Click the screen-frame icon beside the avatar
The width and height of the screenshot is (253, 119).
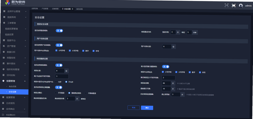pos(233,5)
